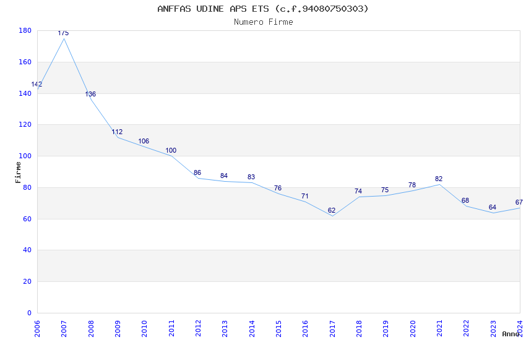
Task: Click the data label 71
Action: pyautogui.click(x=304, y=197)
